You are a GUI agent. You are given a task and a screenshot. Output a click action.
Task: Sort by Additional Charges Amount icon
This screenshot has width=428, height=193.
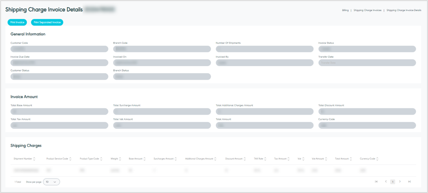click(x=215, y=159)
